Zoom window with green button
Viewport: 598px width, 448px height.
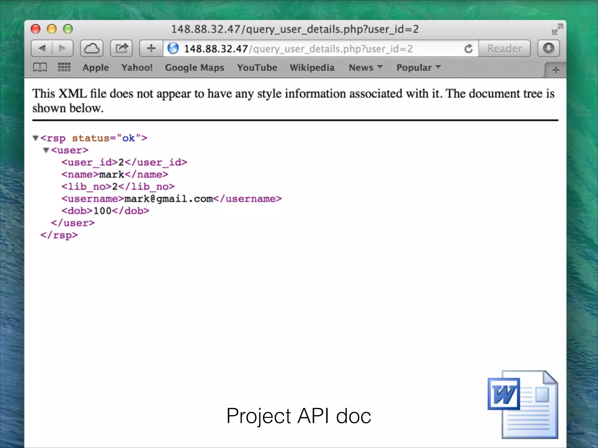pyautogui.click(x=68, y=29)
